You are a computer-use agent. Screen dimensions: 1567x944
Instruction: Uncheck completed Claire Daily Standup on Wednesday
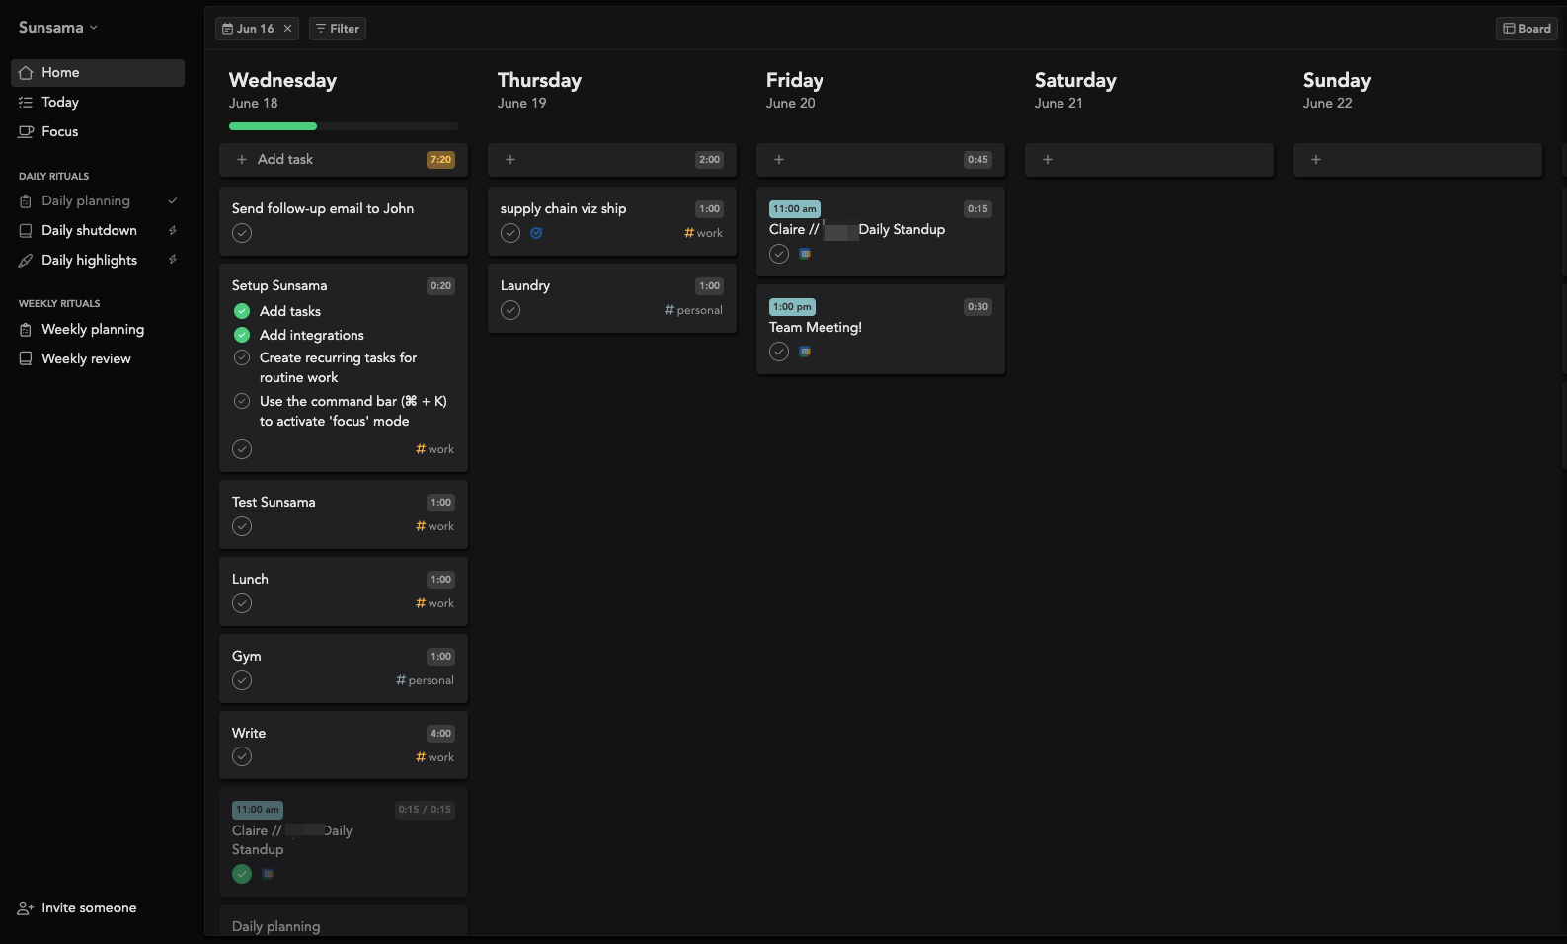point(242,874)
